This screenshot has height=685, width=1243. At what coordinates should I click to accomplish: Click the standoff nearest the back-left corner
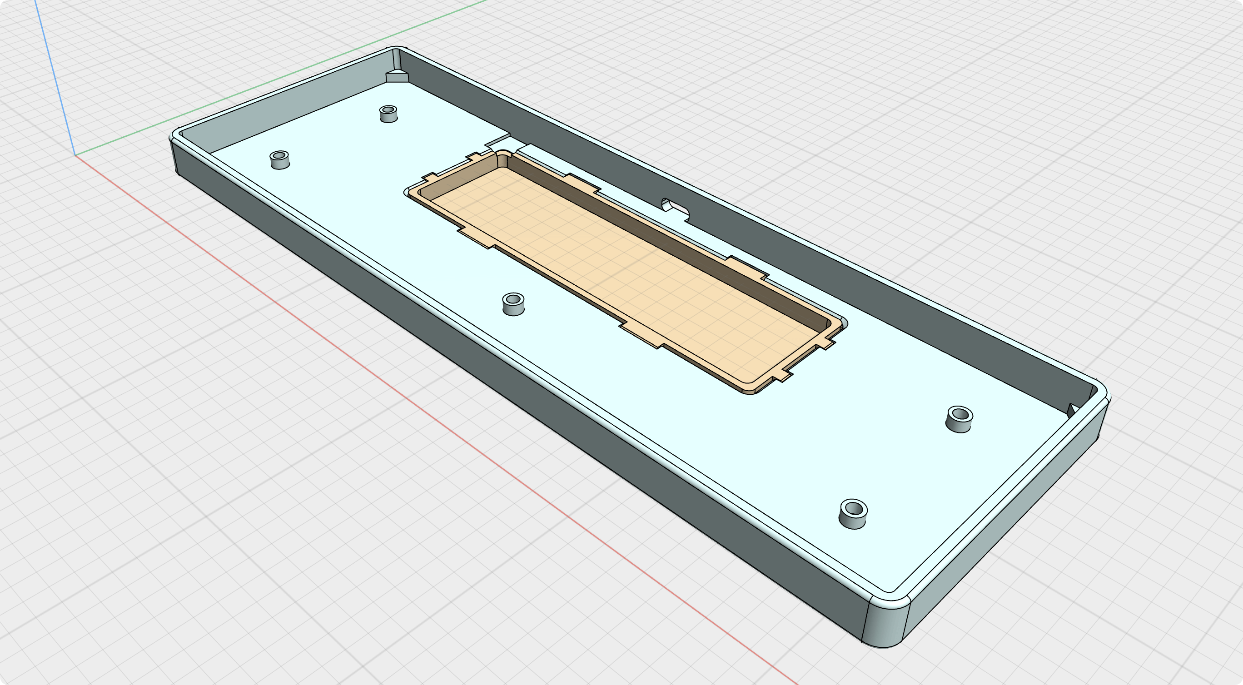click(x=388, y=114)
